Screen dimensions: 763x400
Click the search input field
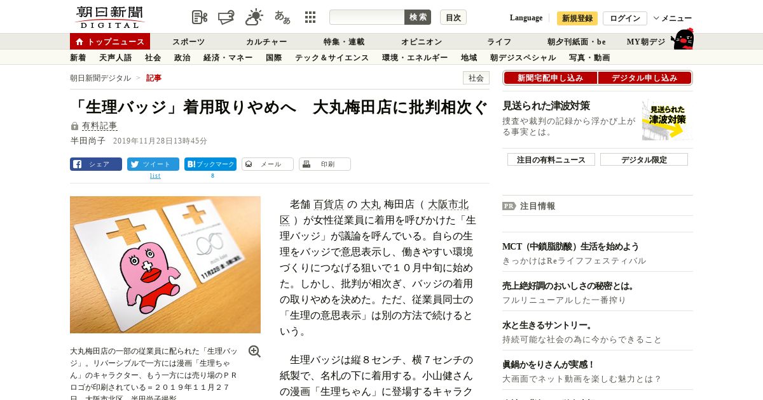(x=367, y=17)
